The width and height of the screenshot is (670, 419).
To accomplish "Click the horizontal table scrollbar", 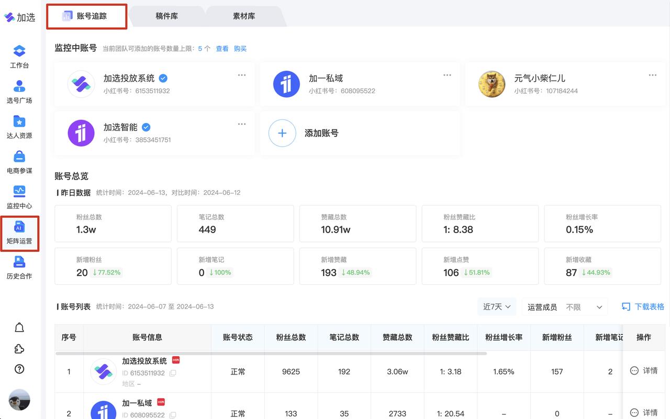I will (271, 354).
